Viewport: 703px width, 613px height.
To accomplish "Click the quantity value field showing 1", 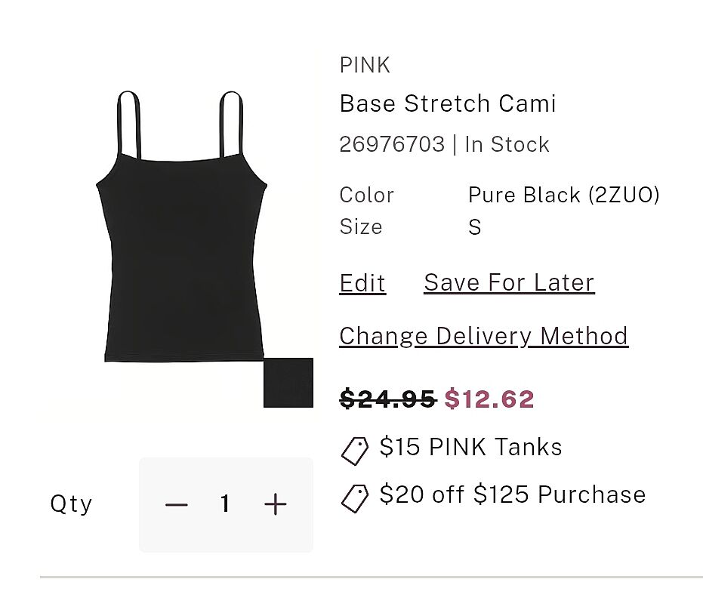I will [225, 504].
